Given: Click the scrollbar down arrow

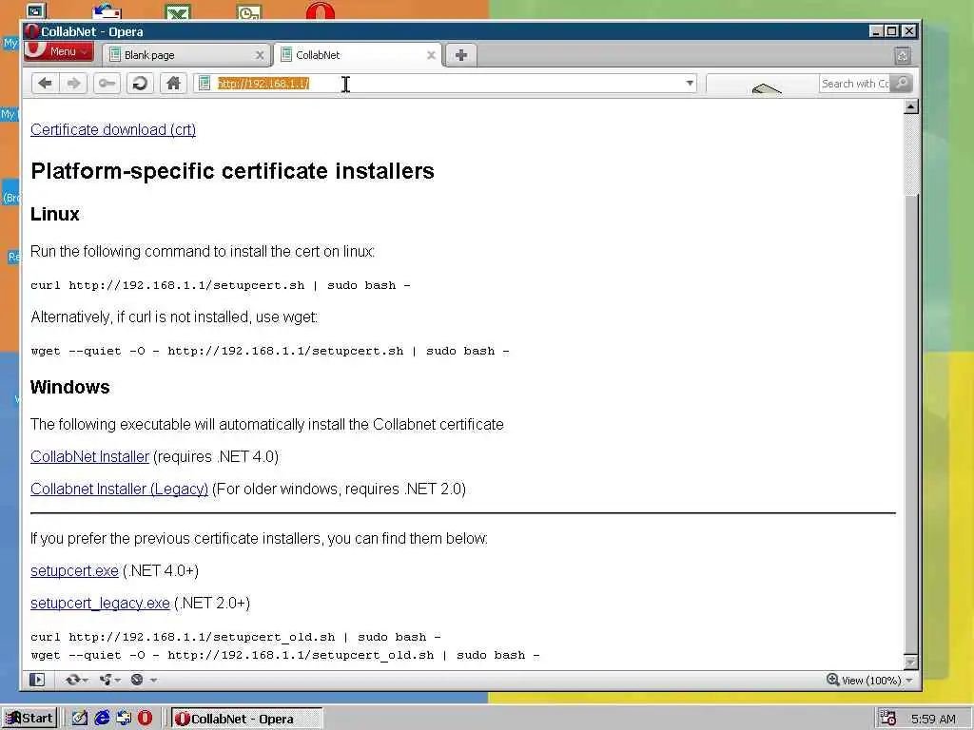Looking at the screenshot, I should click(910, 663).
